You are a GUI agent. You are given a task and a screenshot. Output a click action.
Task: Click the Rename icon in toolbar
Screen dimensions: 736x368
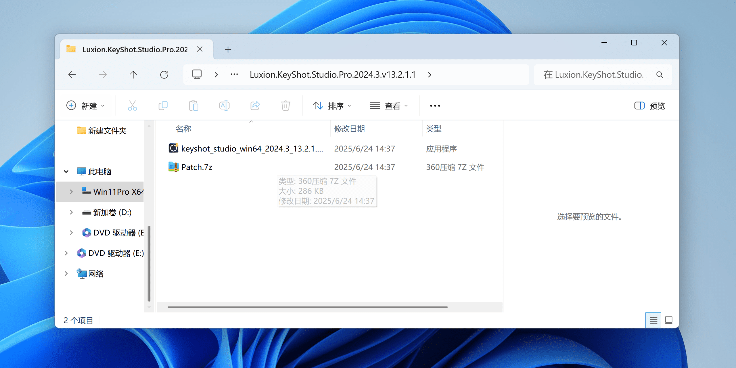pyautogui.click(x=224, y=106)
